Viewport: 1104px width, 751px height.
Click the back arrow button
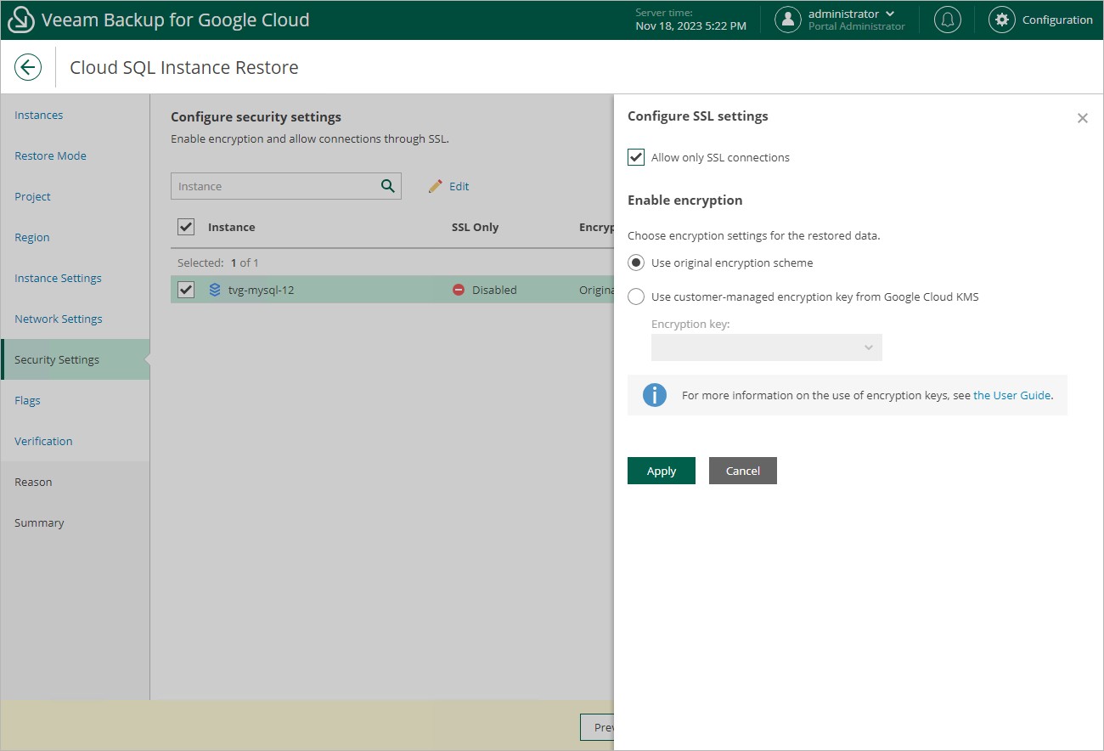28,67
